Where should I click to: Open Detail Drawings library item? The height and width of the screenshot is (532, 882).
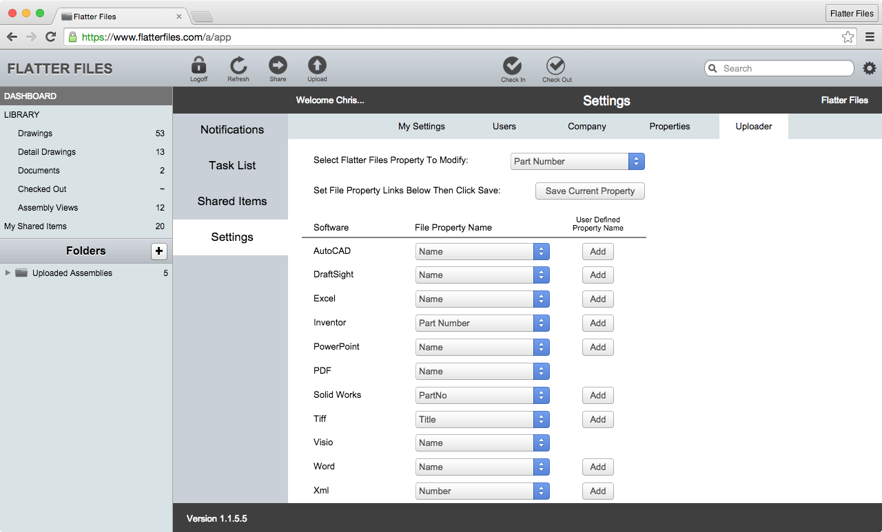[86, 152]
